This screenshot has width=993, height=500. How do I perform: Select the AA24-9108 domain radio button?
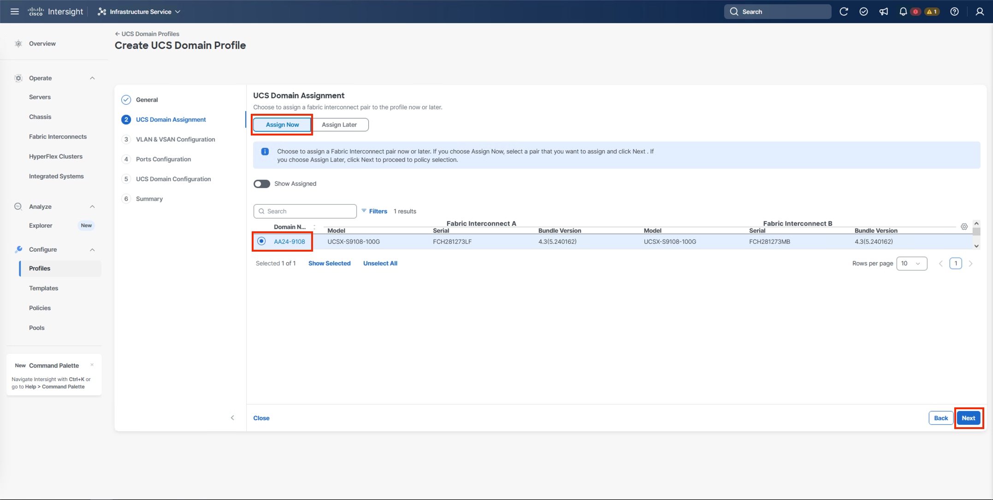click(261, 241)
